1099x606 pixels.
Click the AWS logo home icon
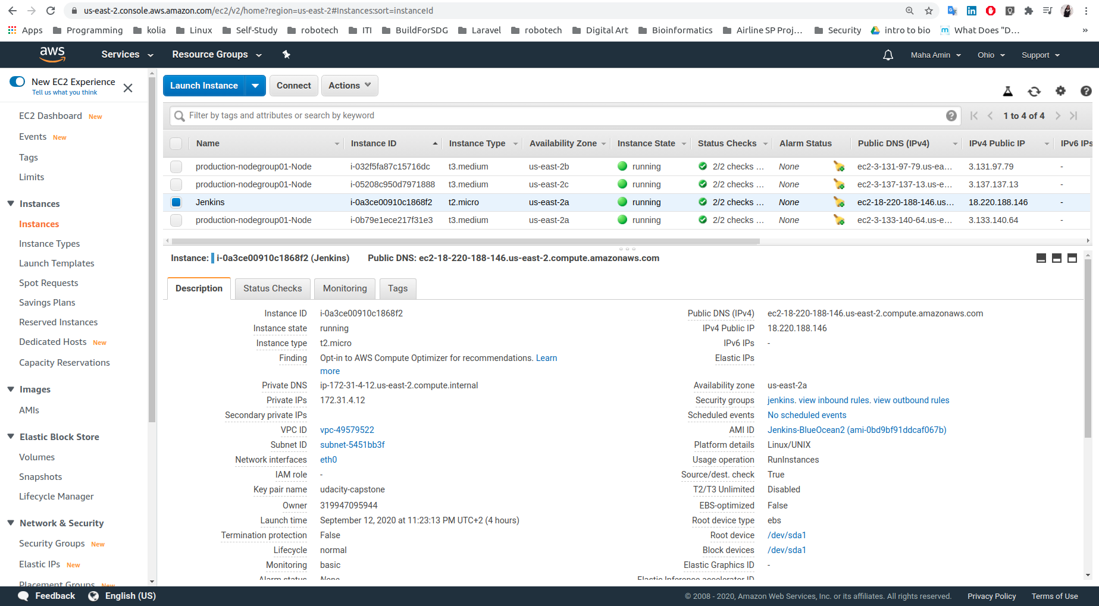[52, 54]
